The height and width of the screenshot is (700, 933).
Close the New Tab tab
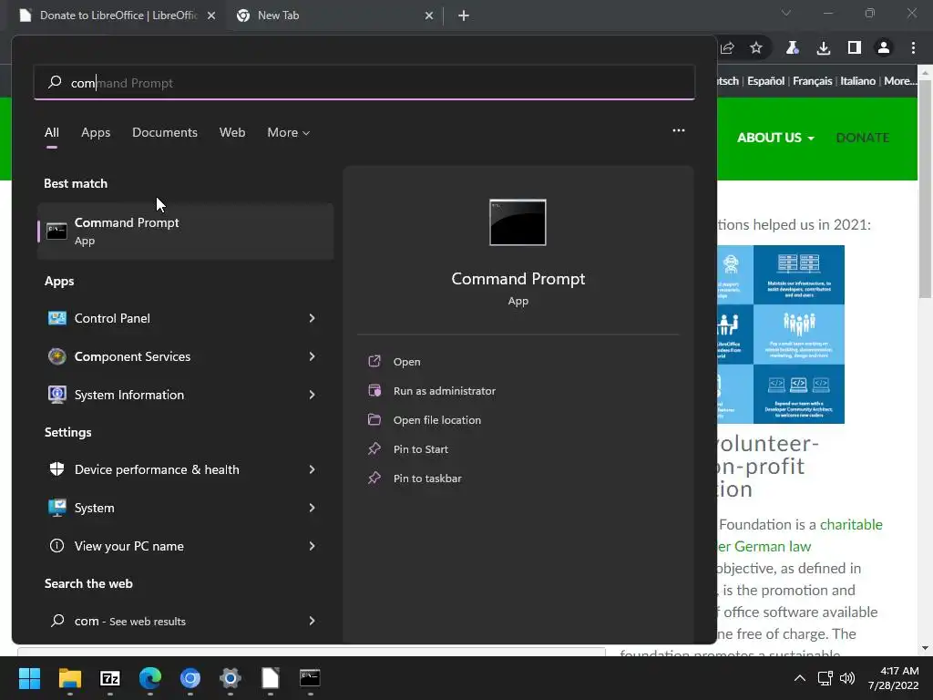click(x=429, y=15)
